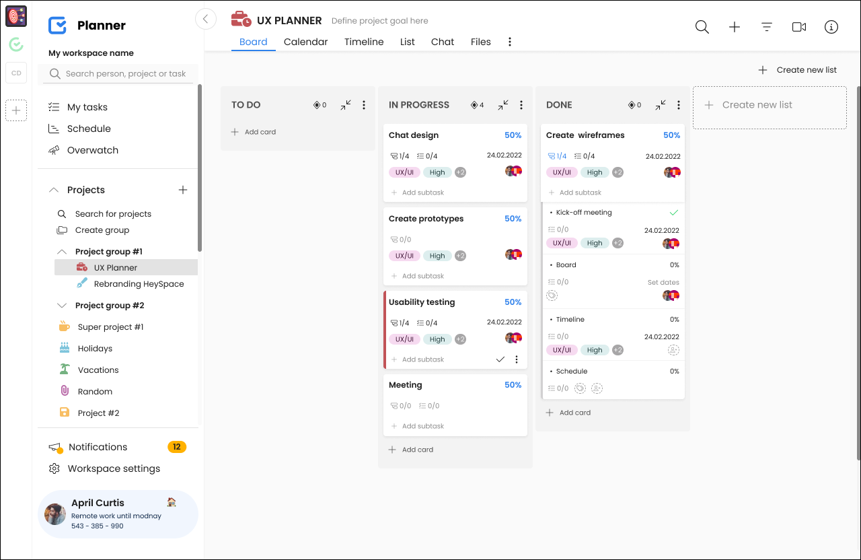Screen dimensions: 861x560
Task: Click the plus icon beside Projects
Action: 183,190
